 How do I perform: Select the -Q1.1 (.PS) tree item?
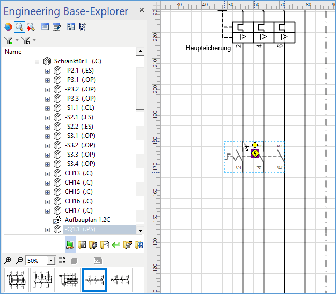tap(80, 229)
